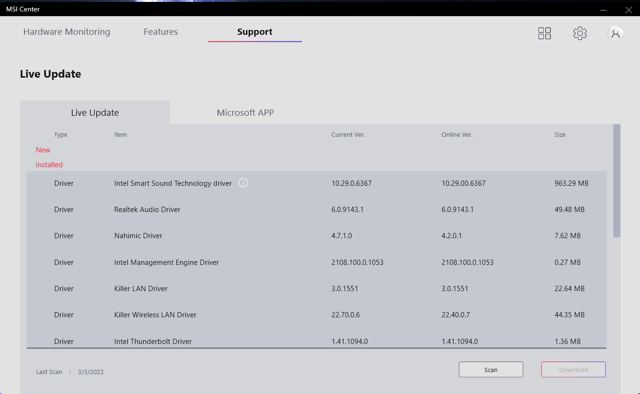The width and height of the screenshot is (640, 394).
Task: Select the Killer LAN Driver row
Action: [x=316, y=289]
